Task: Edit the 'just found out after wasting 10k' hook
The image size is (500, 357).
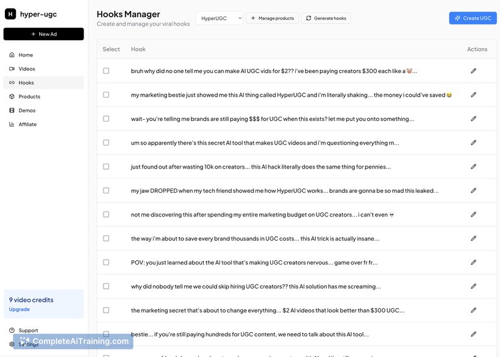Action: tap(474, 167)
